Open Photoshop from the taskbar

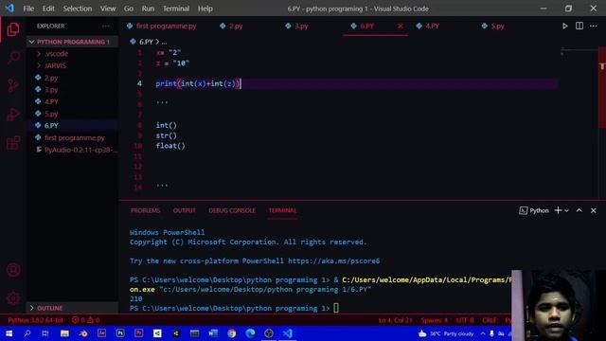pyautogui.click(x=120, y=333)
